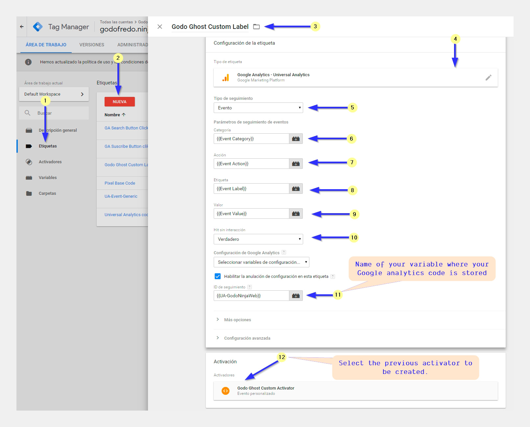The width and height of the screenshot is (530, 427).
Task: Switch to the Administrador tab
Action: 132,45
